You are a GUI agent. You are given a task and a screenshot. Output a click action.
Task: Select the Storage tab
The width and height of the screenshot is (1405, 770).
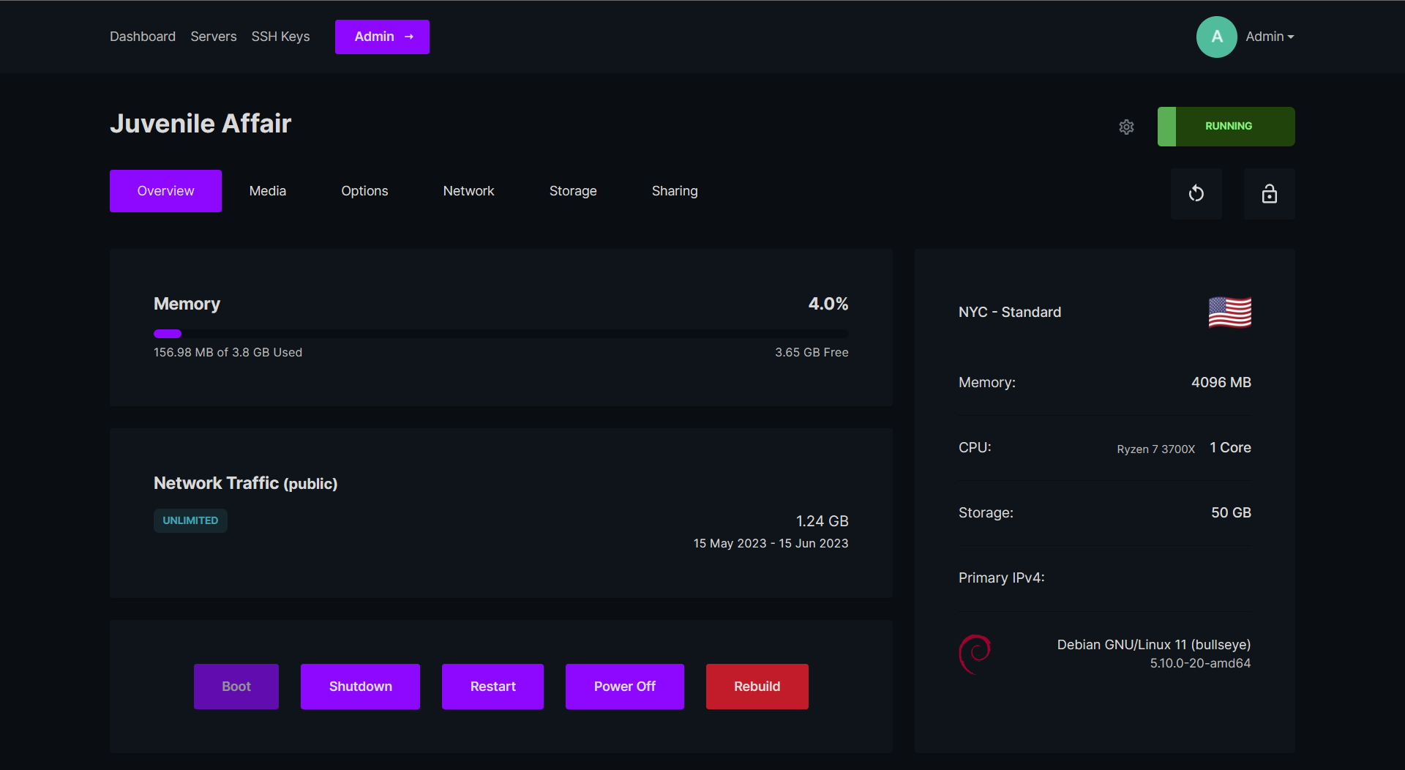click(x=572, y=190)
